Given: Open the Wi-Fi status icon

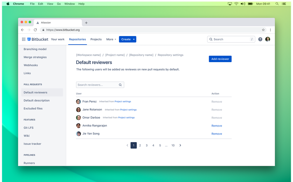Looking at the screenshot, I should pos(236,4).
